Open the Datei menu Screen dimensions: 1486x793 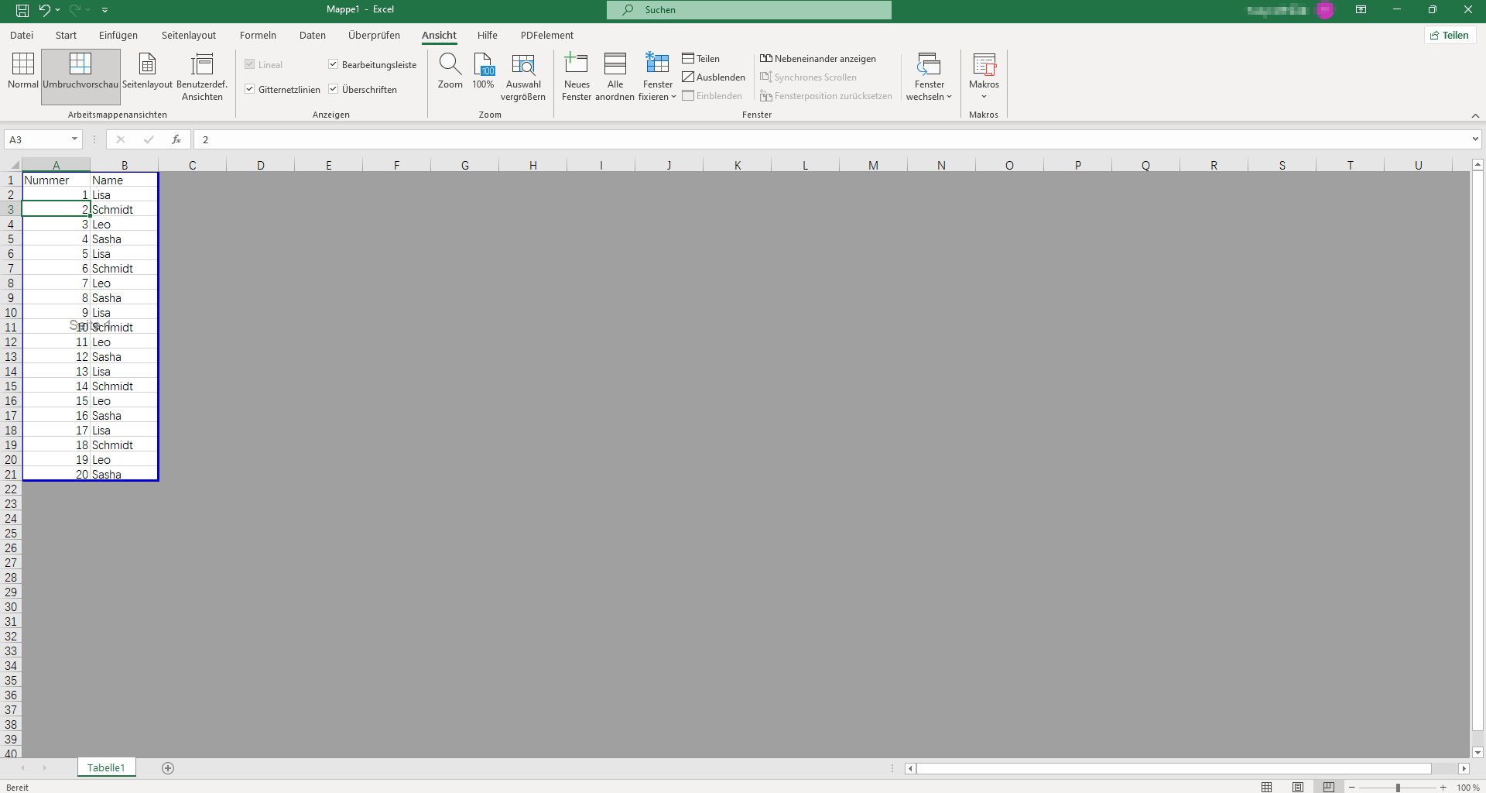click(22, 35)
